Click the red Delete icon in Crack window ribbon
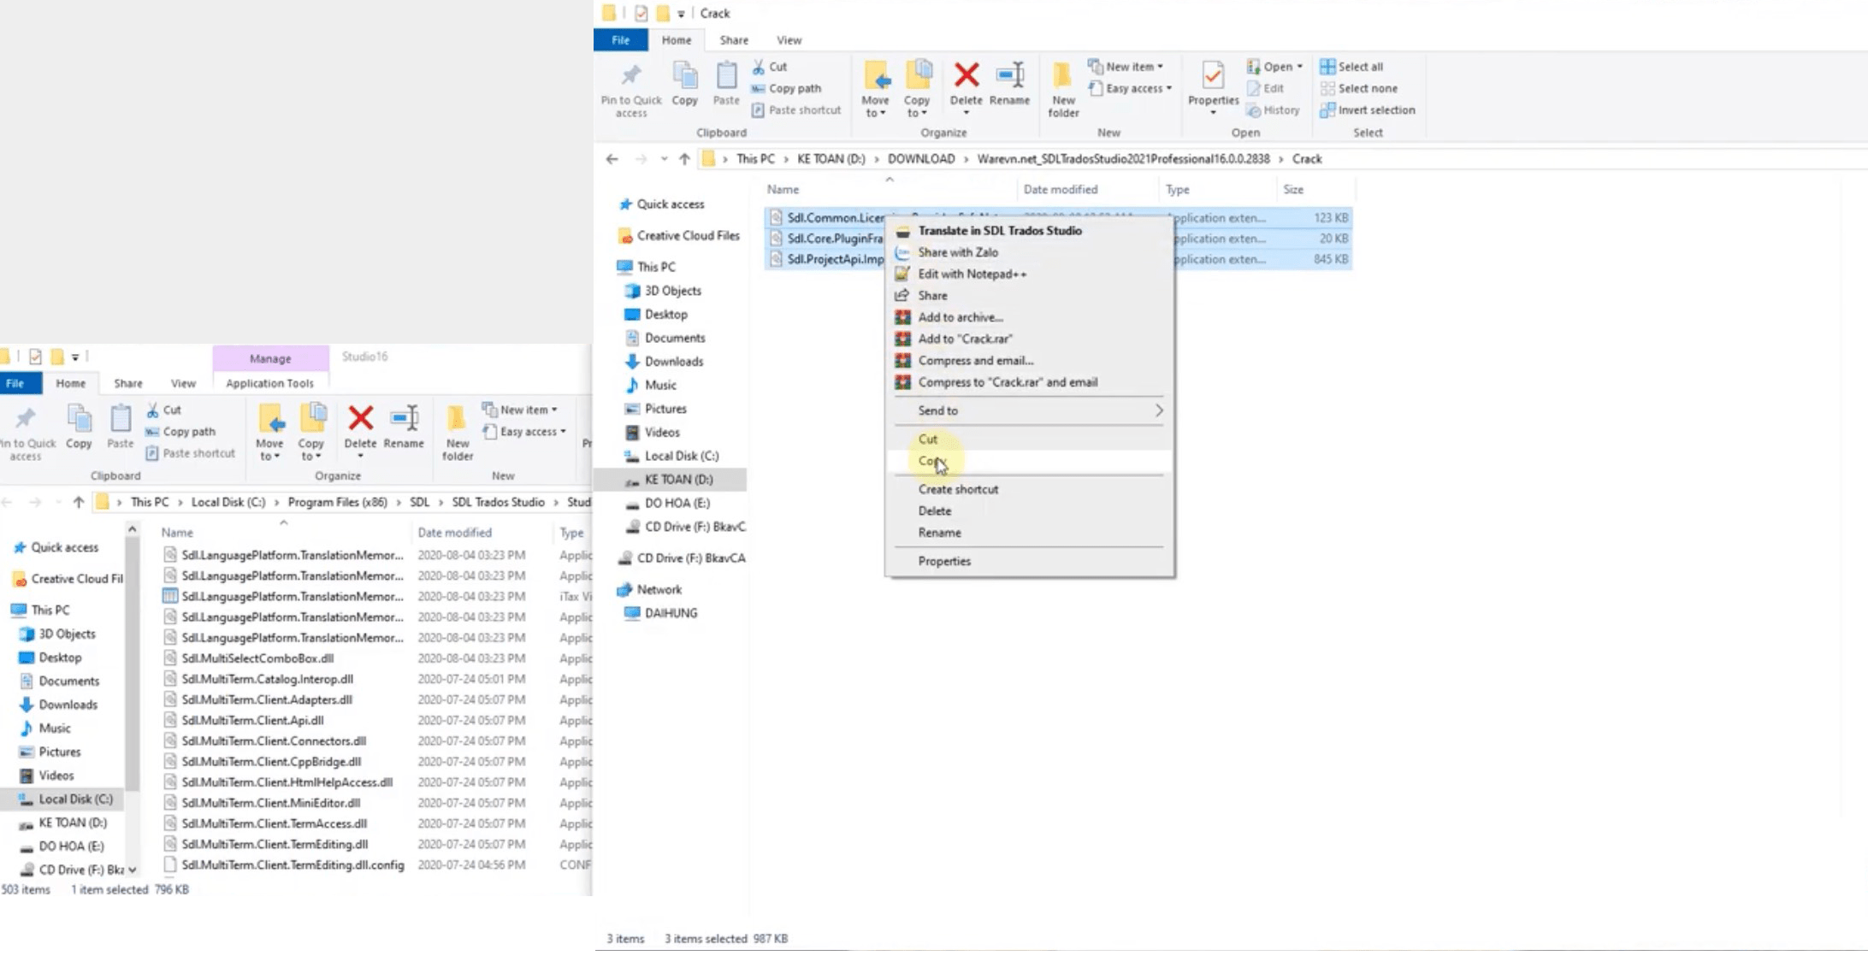The width and height of the screenshot is (1868, 956). click(966, 77)
